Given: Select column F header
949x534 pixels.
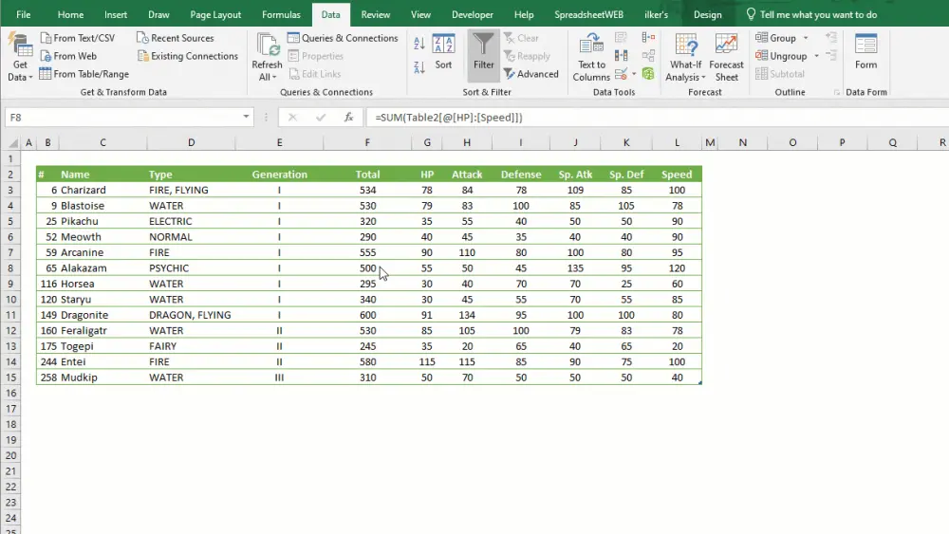Looking at the screenshot, I should click(x=366, y=142).
